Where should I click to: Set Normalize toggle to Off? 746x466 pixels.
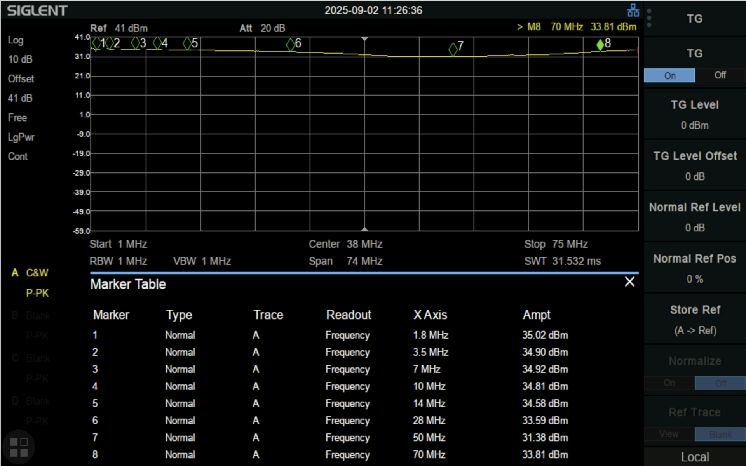[720, 383]
